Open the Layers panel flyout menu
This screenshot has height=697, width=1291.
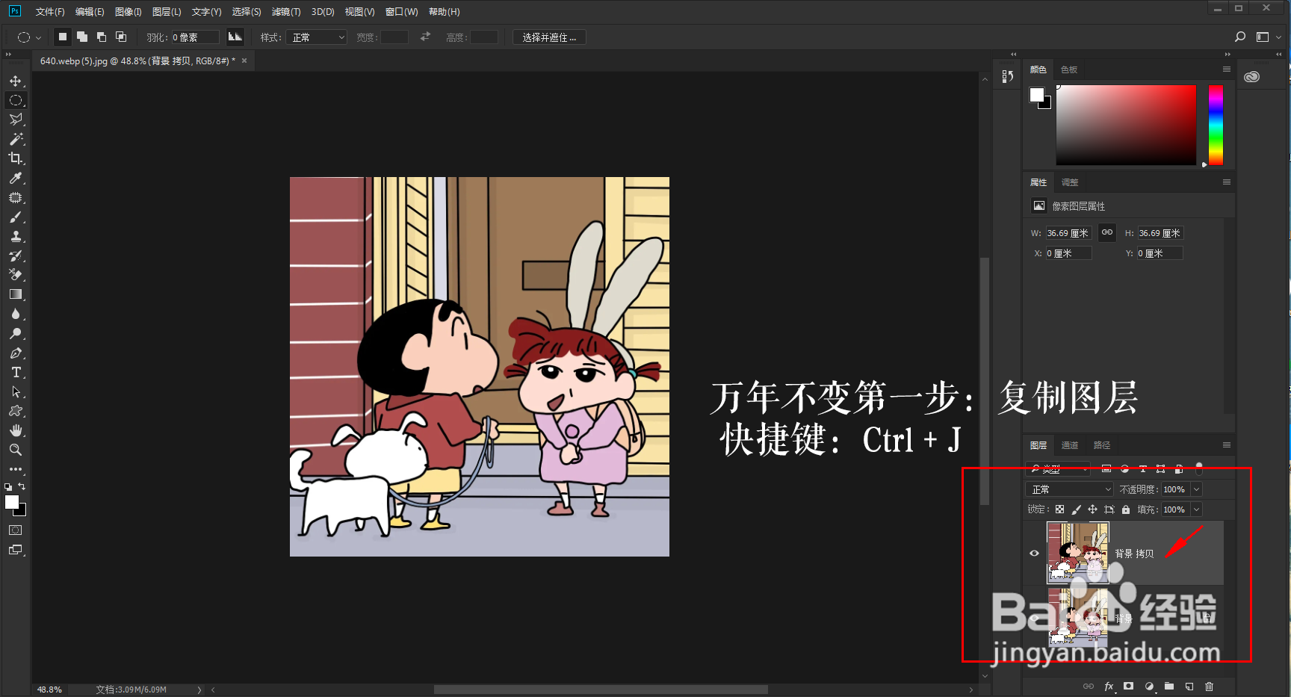click(x=1226, y=444)
